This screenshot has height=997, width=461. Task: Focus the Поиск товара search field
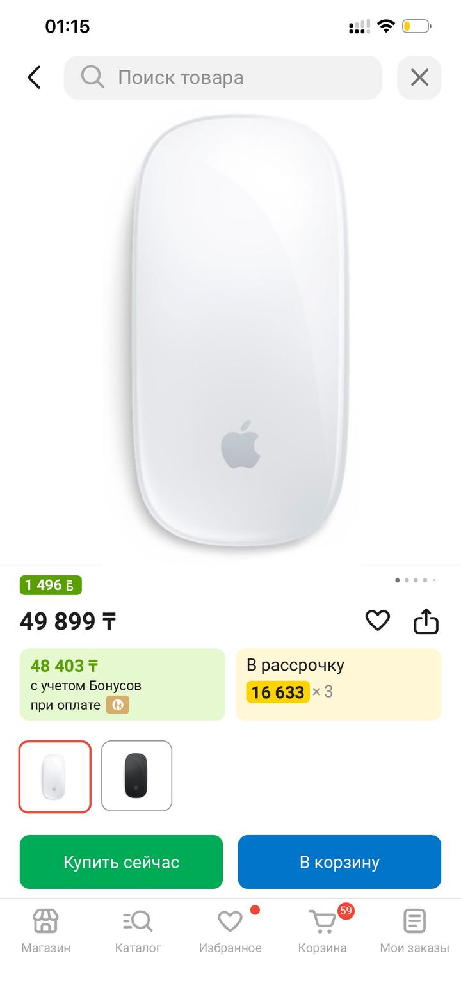[237, 77]
